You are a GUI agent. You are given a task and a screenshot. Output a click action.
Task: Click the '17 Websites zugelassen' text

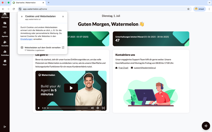[x=35, y=50]
